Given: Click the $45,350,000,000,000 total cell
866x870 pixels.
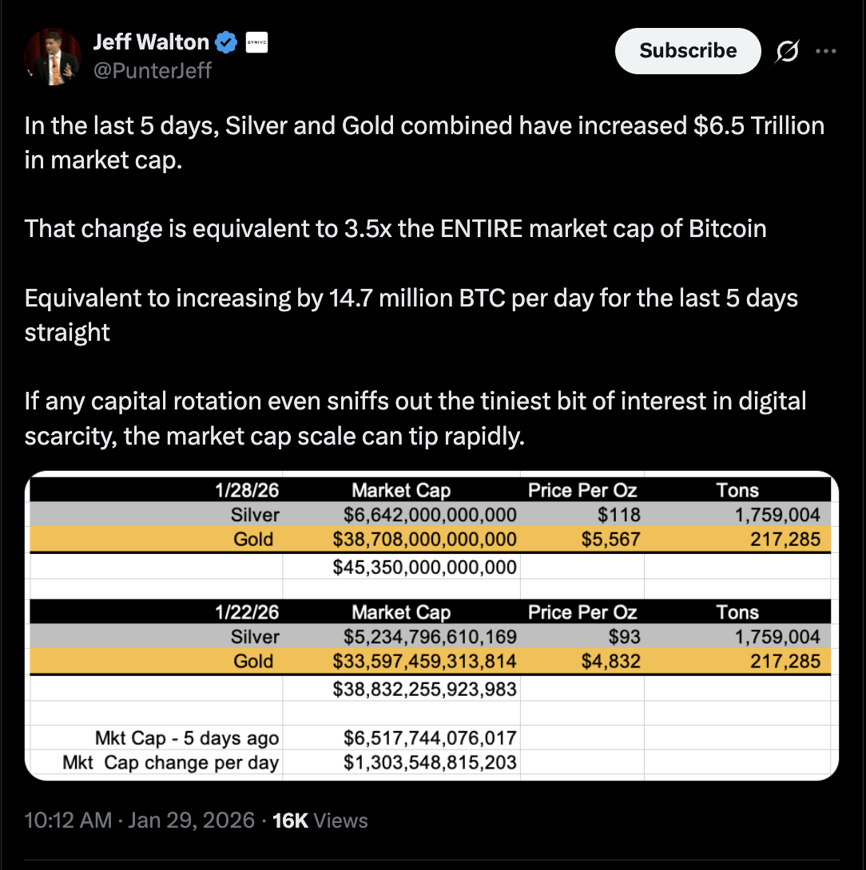Looking at the screenshot, I should pyautogui.click(x=424, y=567).
